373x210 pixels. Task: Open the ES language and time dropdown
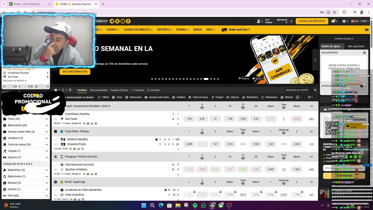coord(360,21)
